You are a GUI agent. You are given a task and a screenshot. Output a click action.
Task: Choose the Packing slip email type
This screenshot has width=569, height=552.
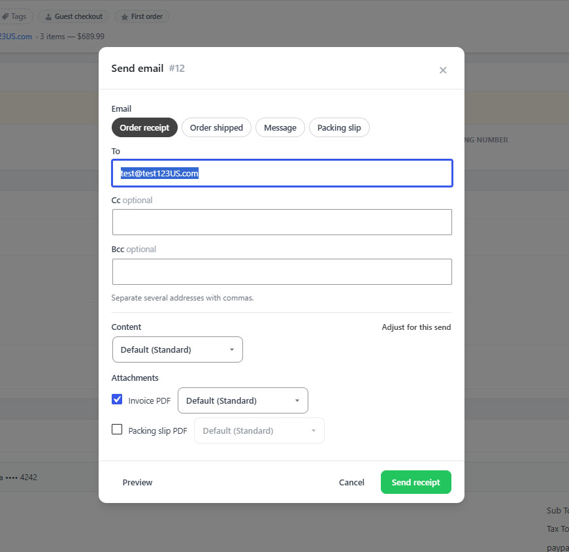(339, 128)
